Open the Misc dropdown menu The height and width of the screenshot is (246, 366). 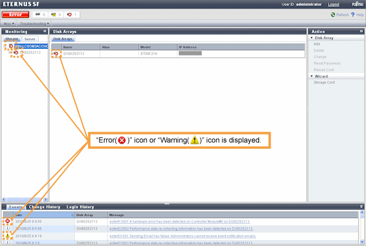point(9,24)
